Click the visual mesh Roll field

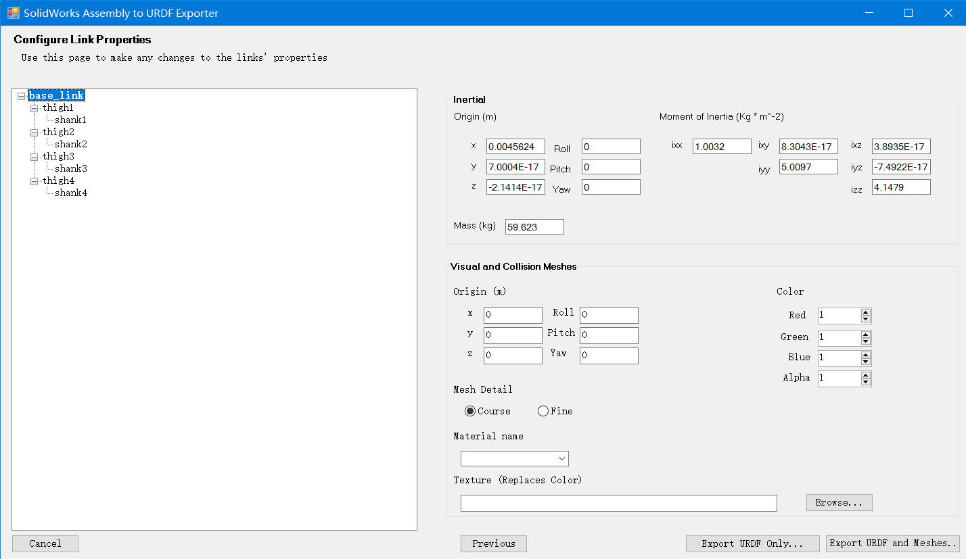[609, 316]
